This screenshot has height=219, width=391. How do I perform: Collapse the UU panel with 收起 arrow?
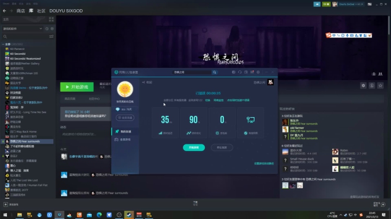click(x=147, y=82)
